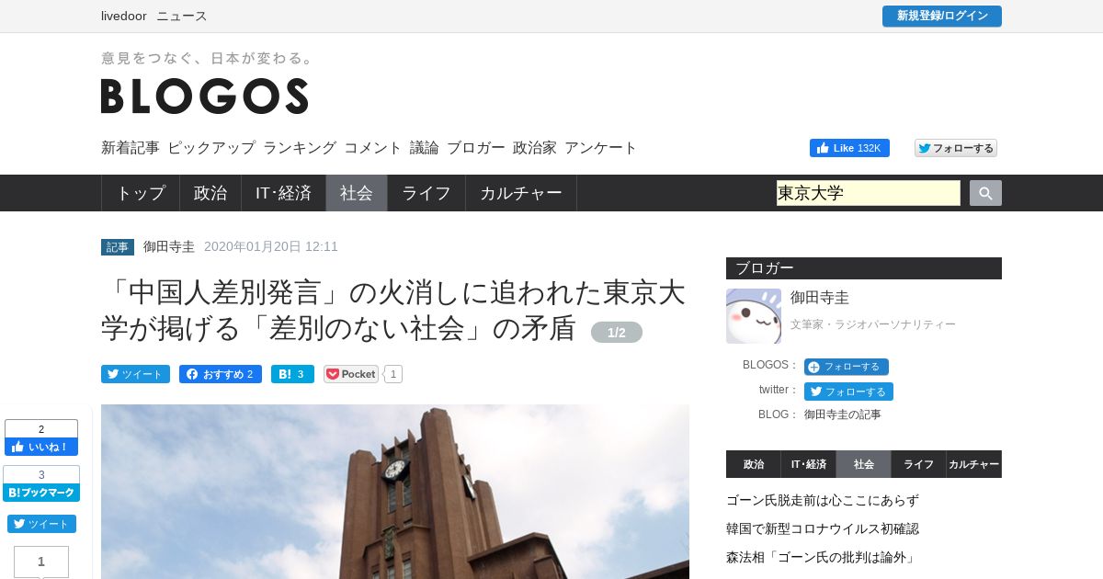
Task: Click article title about 東京大学
Action: (393, 310)
